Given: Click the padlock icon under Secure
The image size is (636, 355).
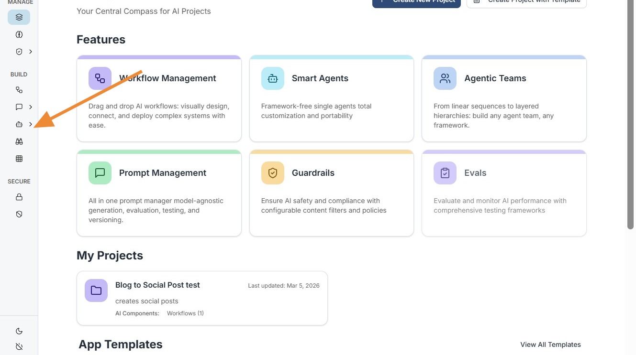Looking at the screenshot, I should coord(19,197).
